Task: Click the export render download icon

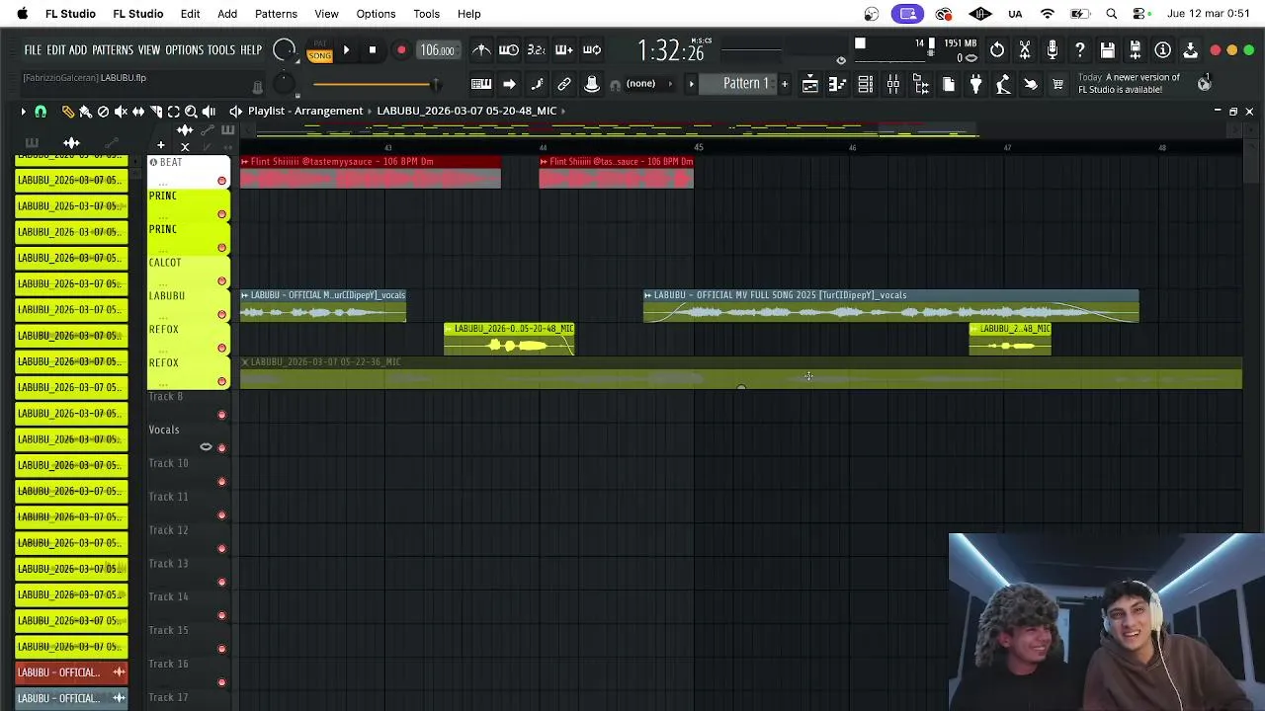Action: click(x=1191, y=49)
